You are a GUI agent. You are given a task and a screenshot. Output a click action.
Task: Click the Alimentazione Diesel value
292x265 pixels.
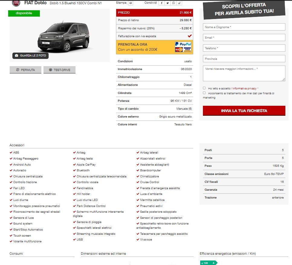(188, 85)
